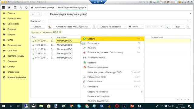Image resolution: width=194 pixels, height=109 pixels.
Task: Remove Металлург ООО filter chip
Action: pyautogui.click(x=60, y=32)
